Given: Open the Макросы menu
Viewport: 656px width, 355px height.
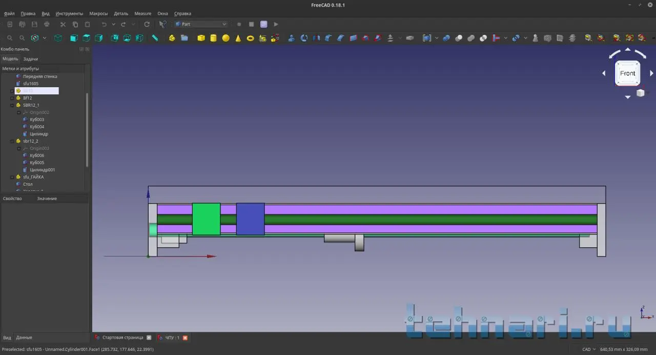Looking at the screenshot, I should [98, 13].
